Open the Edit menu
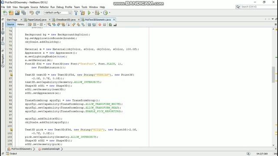Viewport: 278px width, 156px height. [x=9, y=7]
